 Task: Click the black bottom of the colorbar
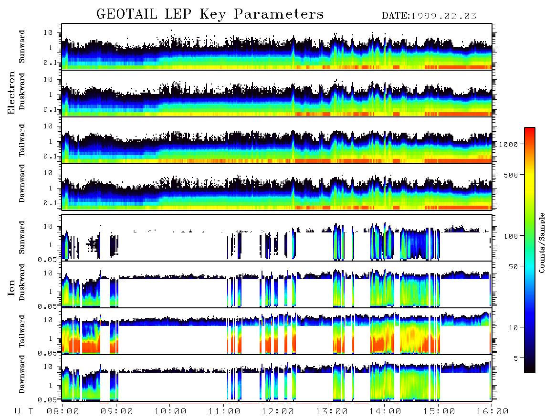tap(529, 368)
